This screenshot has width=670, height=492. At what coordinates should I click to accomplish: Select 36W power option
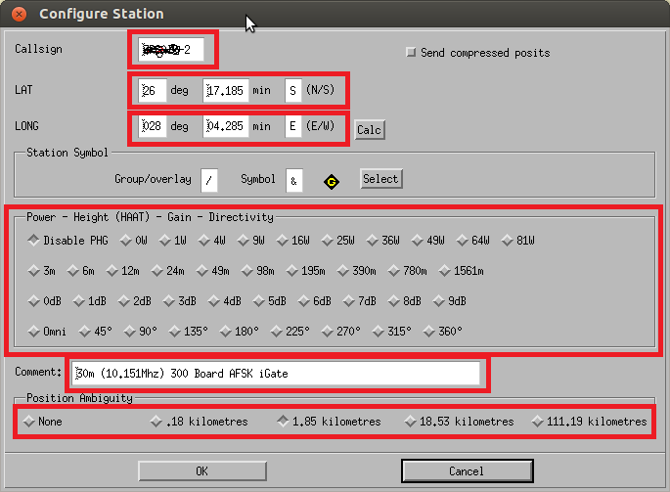(383, 241)
